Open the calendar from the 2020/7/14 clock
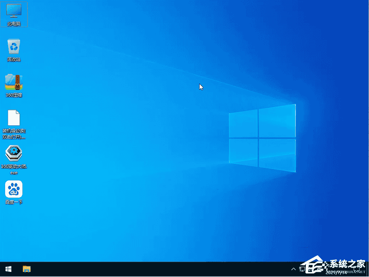Image resolution: width=369 pixels, height=277 pixels. tap(336, 270)
